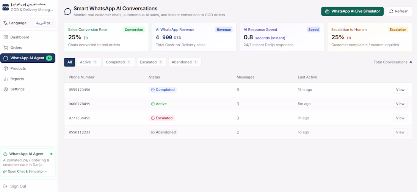The image size is (417, 192).
Task: View conversation for 0550112233
Action: coord(400,132)
